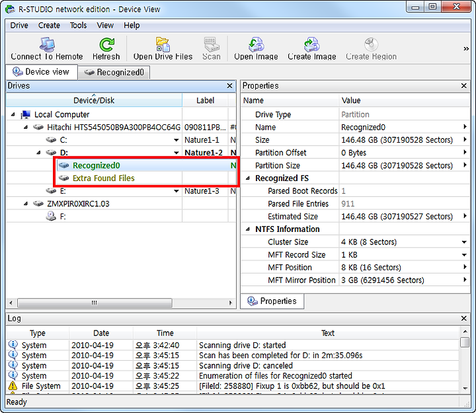The image size is (476, 413).
Task: Click the Drives scrollbar left arrow
Action: click(11, 303)
